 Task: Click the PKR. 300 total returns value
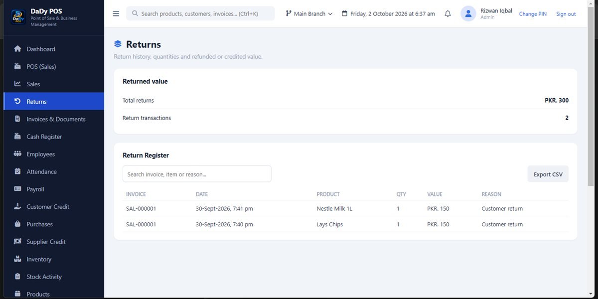click(x=557, y=101)
